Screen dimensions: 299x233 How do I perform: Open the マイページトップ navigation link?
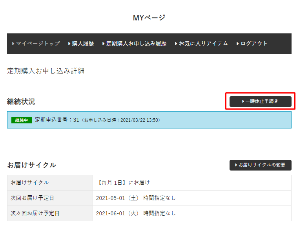38,44
